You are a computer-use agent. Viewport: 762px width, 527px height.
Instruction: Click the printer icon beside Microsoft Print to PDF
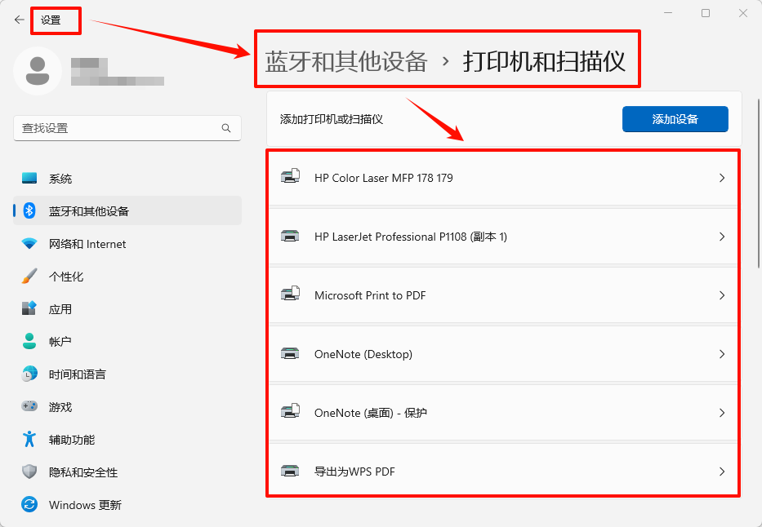point(290,295)
